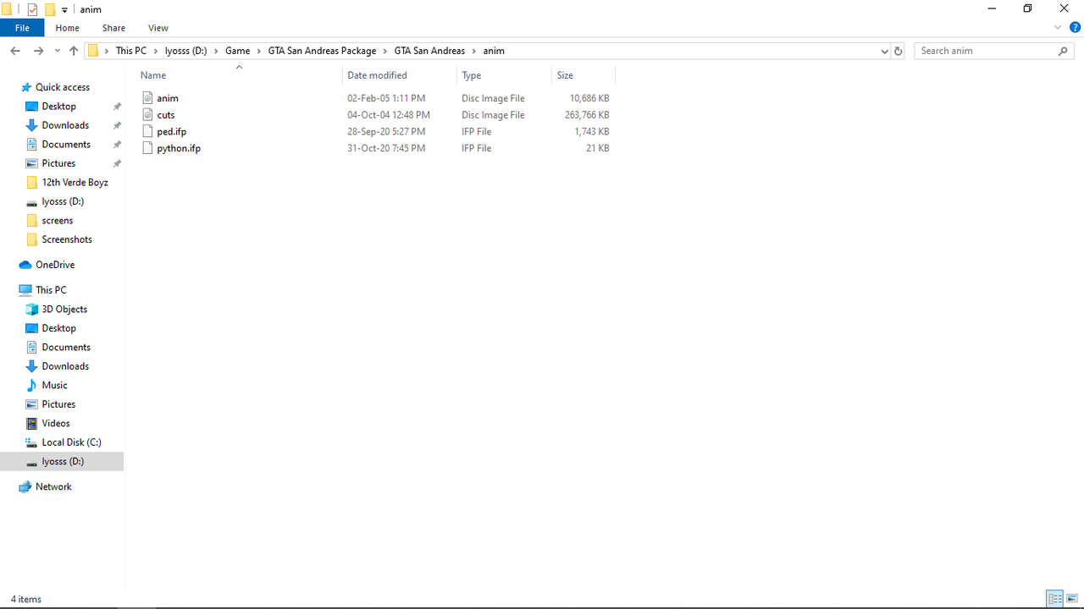Click GTA San Andreas breadcrumb segment
This screenshot has width=1084, height=609.
[x=429, y=51]
